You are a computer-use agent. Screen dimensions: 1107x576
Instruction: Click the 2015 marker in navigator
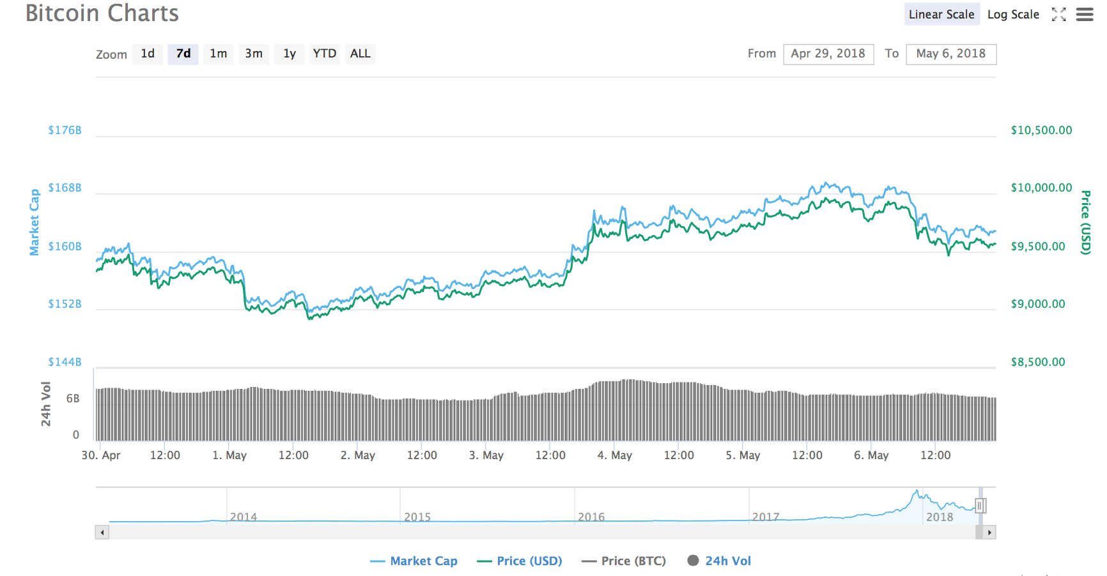pos(417,517)
